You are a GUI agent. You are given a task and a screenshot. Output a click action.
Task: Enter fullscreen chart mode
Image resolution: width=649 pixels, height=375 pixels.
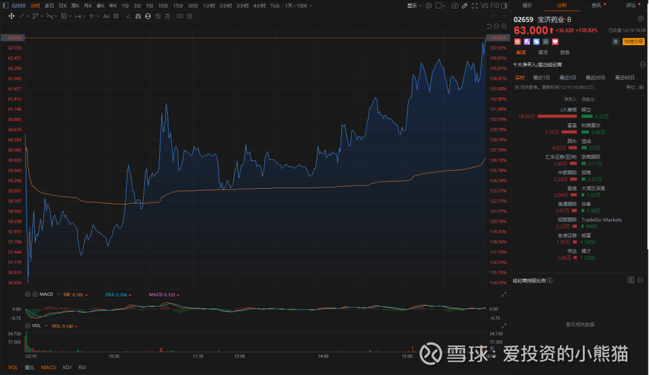475,6
